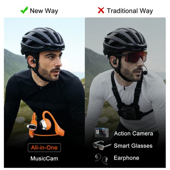170x170 pixels.
Task: Click the green checkmark icon
Action: [24, 10]
